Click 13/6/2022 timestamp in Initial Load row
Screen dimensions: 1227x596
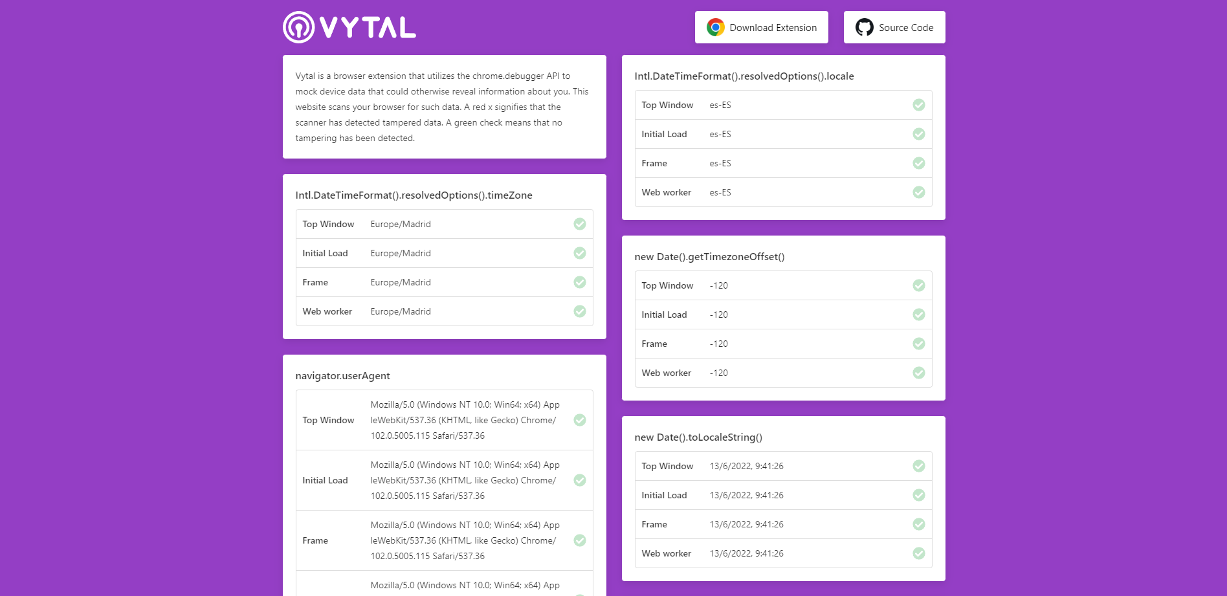click(x=747, y=495)
